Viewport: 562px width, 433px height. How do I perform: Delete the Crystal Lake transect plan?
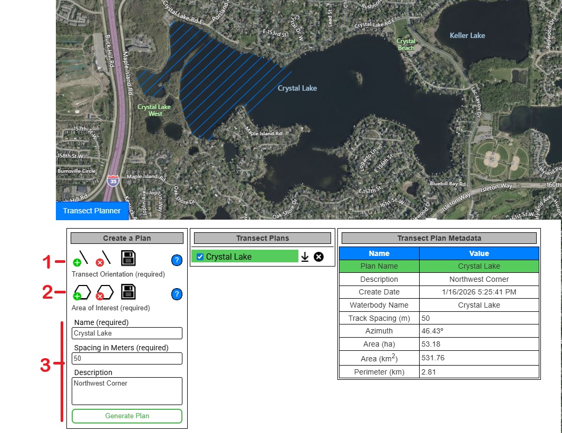[318, 257]
